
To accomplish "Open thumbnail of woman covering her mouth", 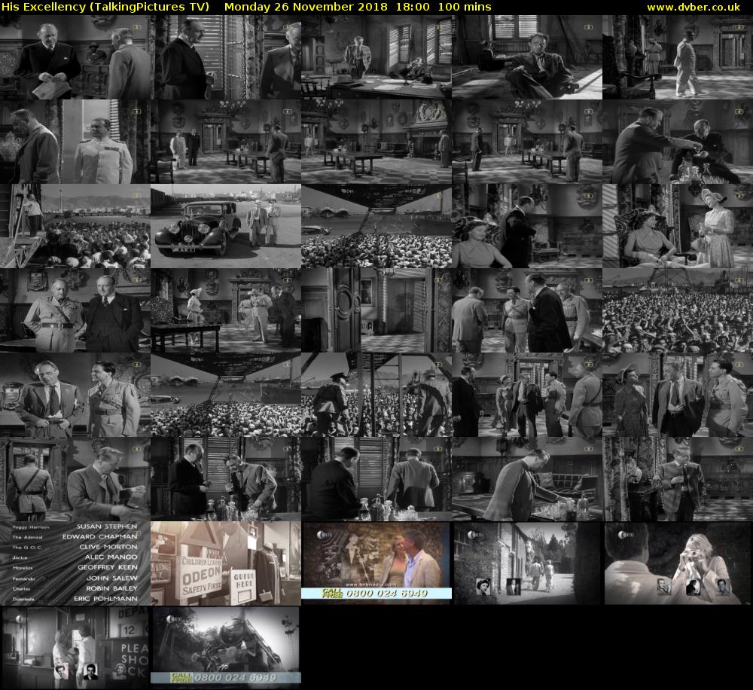I will (x=677, y=563).
